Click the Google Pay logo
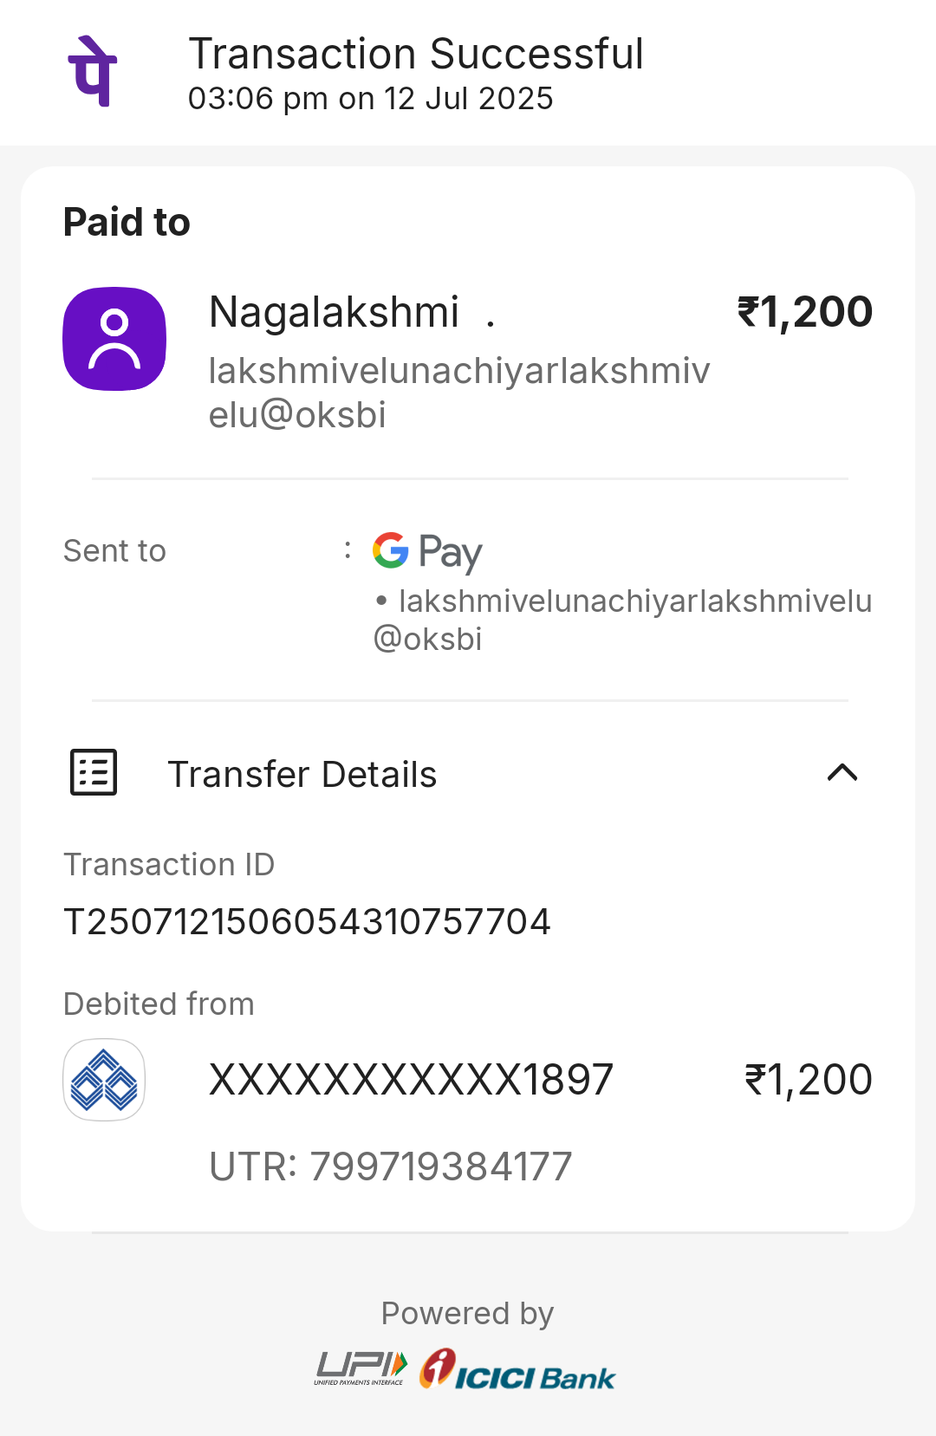936x1436 pixels. click(x=427, y=552)
